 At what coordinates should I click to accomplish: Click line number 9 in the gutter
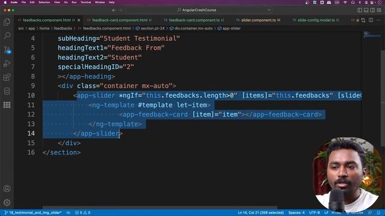point(33,86)
